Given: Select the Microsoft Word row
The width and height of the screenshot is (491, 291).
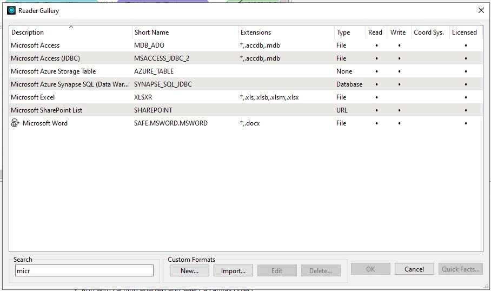Looking at the screenshot, I should coord(246,123).
